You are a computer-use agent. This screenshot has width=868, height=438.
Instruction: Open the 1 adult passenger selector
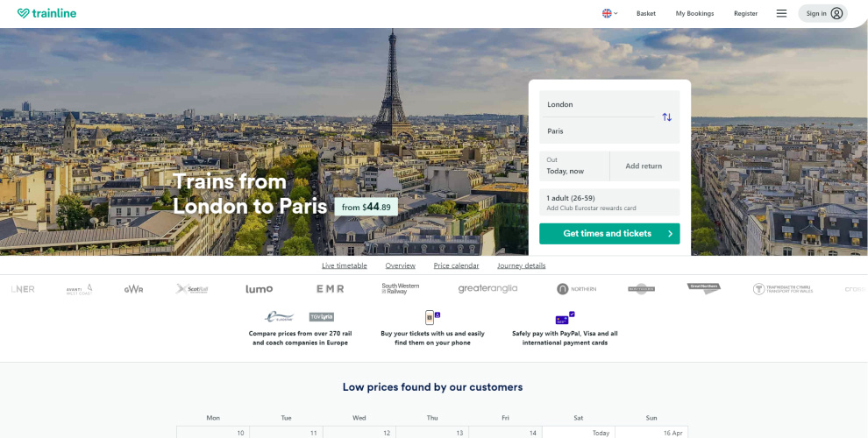(609, 202)
